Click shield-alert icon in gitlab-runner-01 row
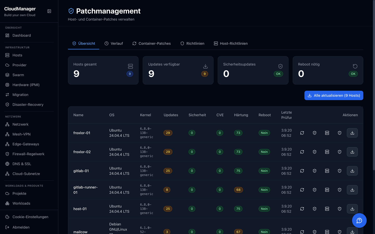The image size is (375, 234). [340, 190]
